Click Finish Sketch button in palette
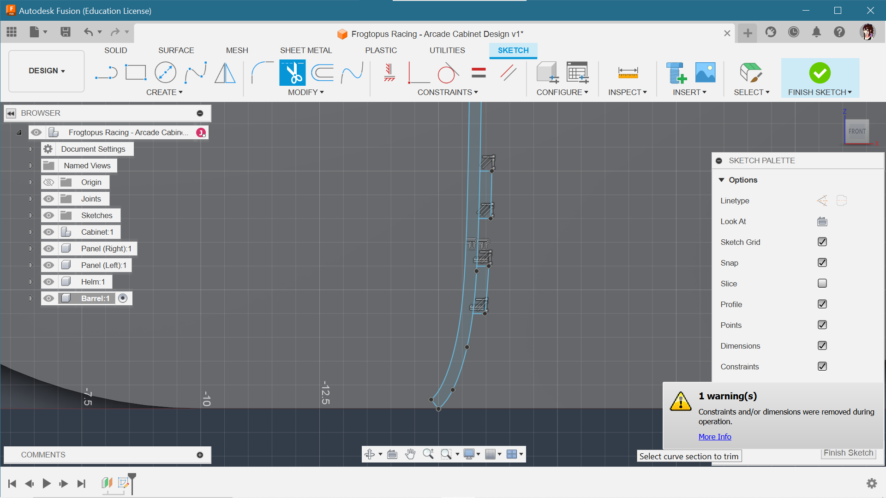This screenshot has width=886, height=498. click(848, 453)
